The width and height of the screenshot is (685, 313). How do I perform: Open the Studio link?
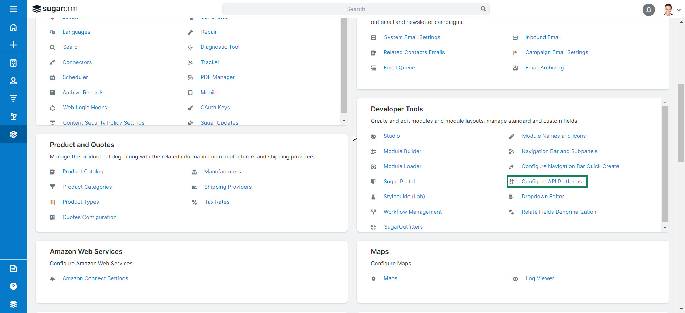[x=391, y=136]
